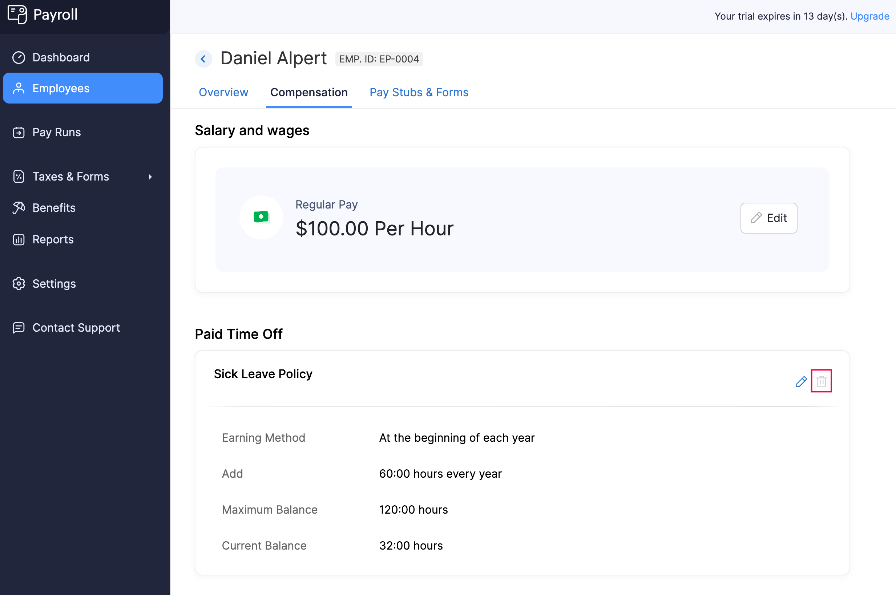896x595 pixels.
Task: Click the Settings icon in sidebar
Action: [19, 284]
